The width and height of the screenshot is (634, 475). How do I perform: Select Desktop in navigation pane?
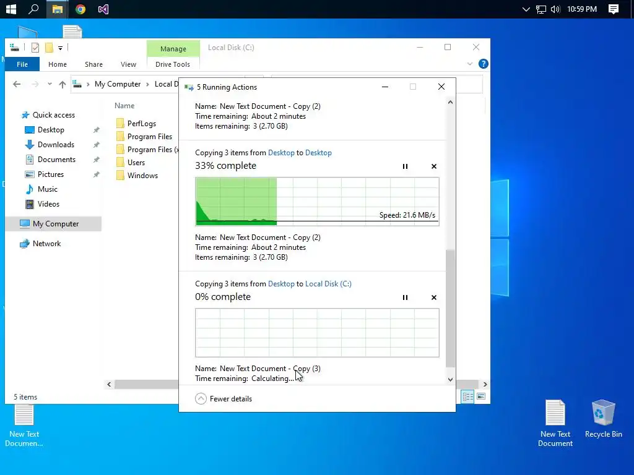51,130
